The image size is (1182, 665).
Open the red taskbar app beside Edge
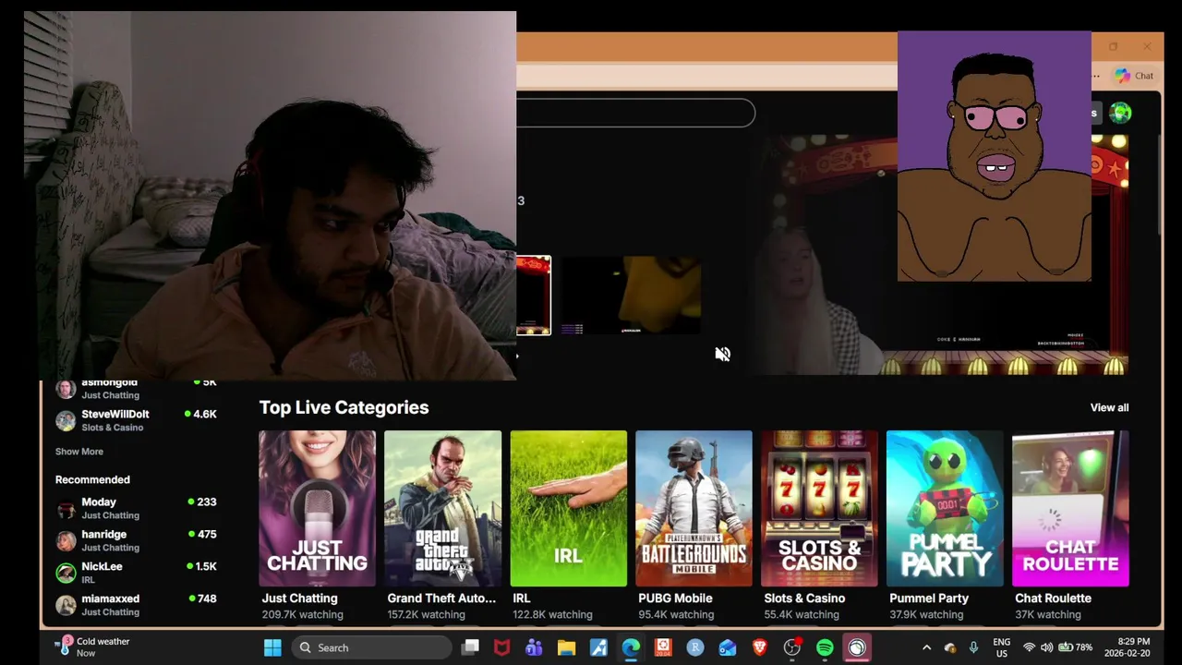(663, 647)
